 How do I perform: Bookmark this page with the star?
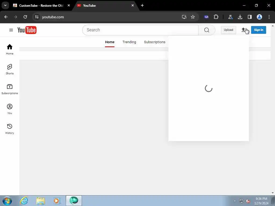(x=193, y=17)
